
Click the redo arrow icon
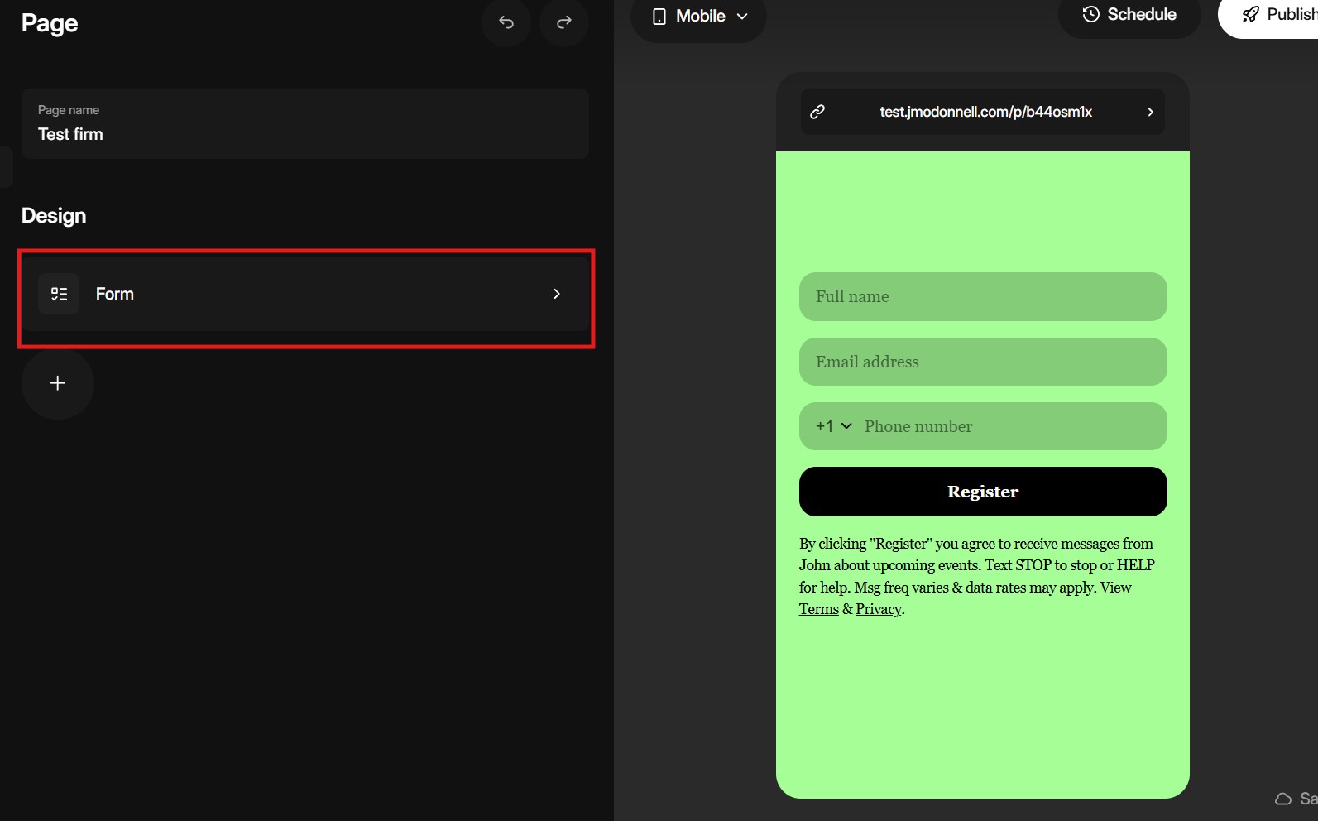coord(564,22)
